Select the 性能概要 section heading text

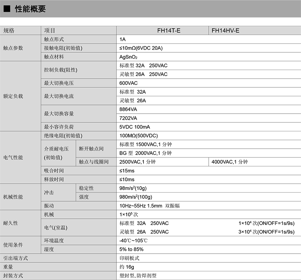[30, 9]
